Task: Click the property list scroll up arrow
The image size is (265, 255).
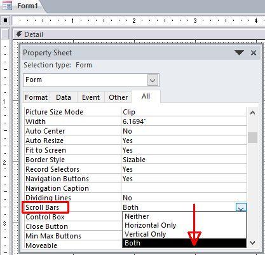Action: coord(252,113)
